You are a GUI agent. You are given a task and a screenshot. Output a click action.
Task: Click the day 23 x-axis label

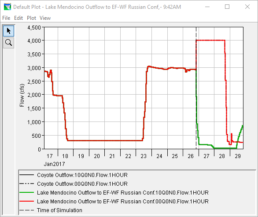(x=144, y=156)
